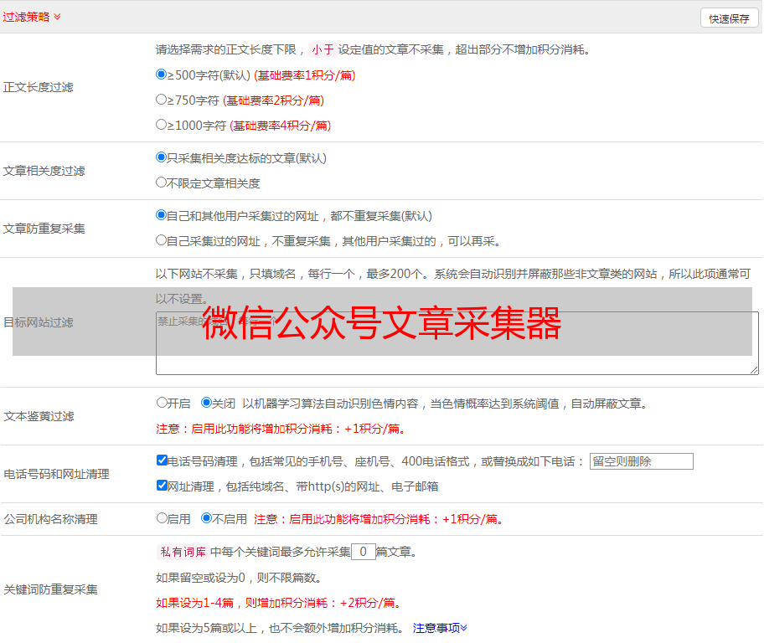
Task: Choose 自己采集过的网址，不重复采集 option
Action: click(162, 240)
